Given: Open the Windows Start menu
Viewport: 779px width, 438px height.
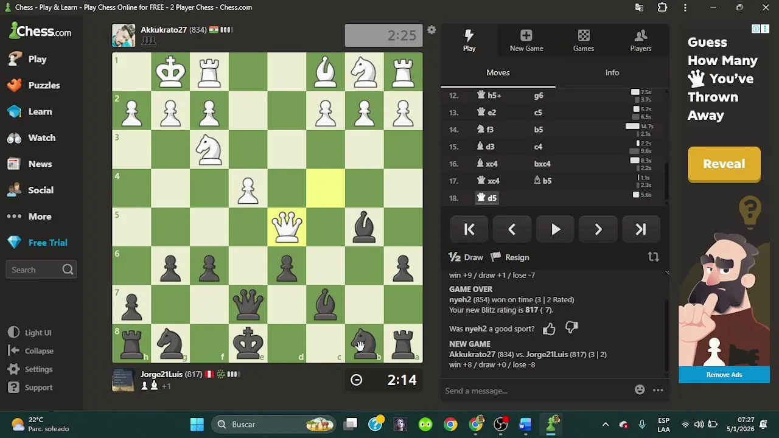Looking at the screenshot, I should [197, 424].
